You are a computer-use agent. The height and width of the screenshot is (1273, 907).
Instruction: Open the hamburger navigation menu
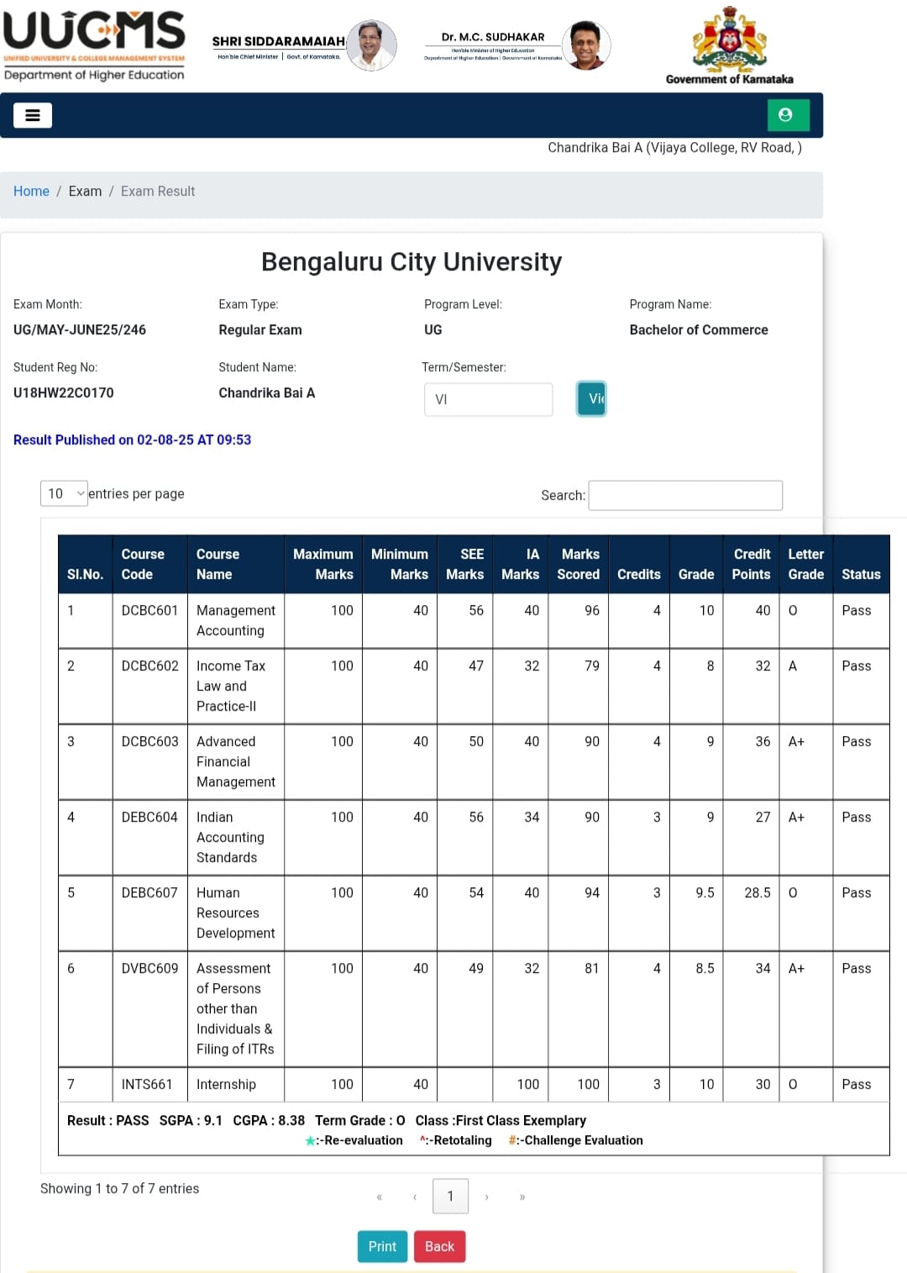(x=33, y=115)
